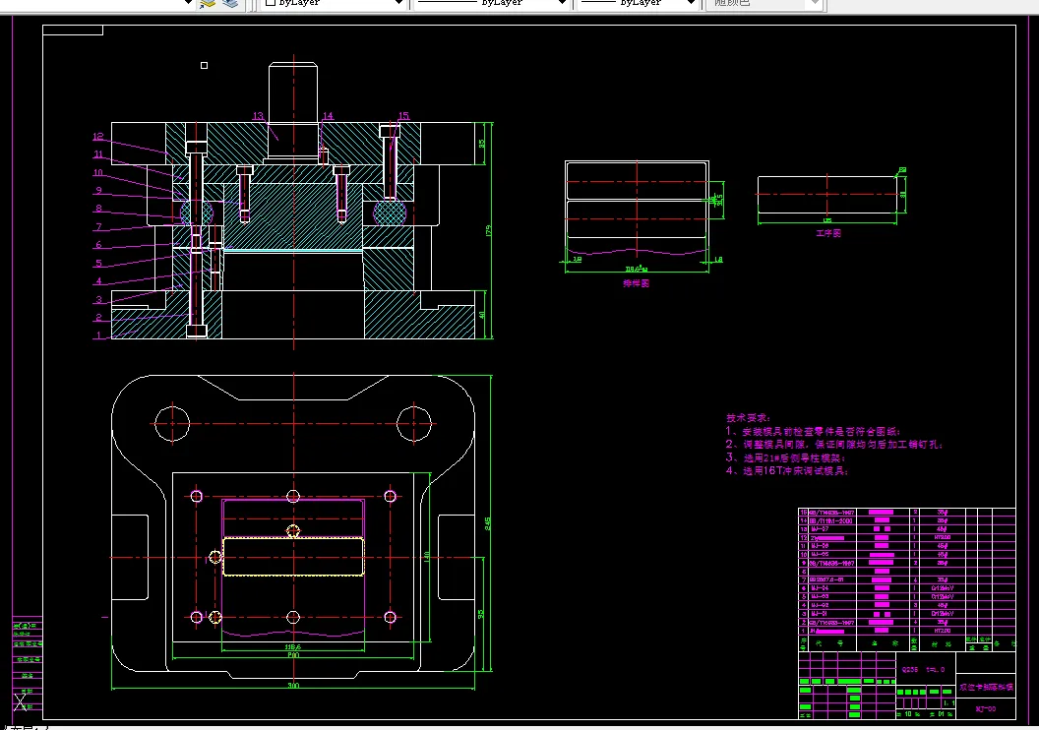Select the right guide post circle in plan view
This screenshot has width=1039, height=730.
(414, 423)
